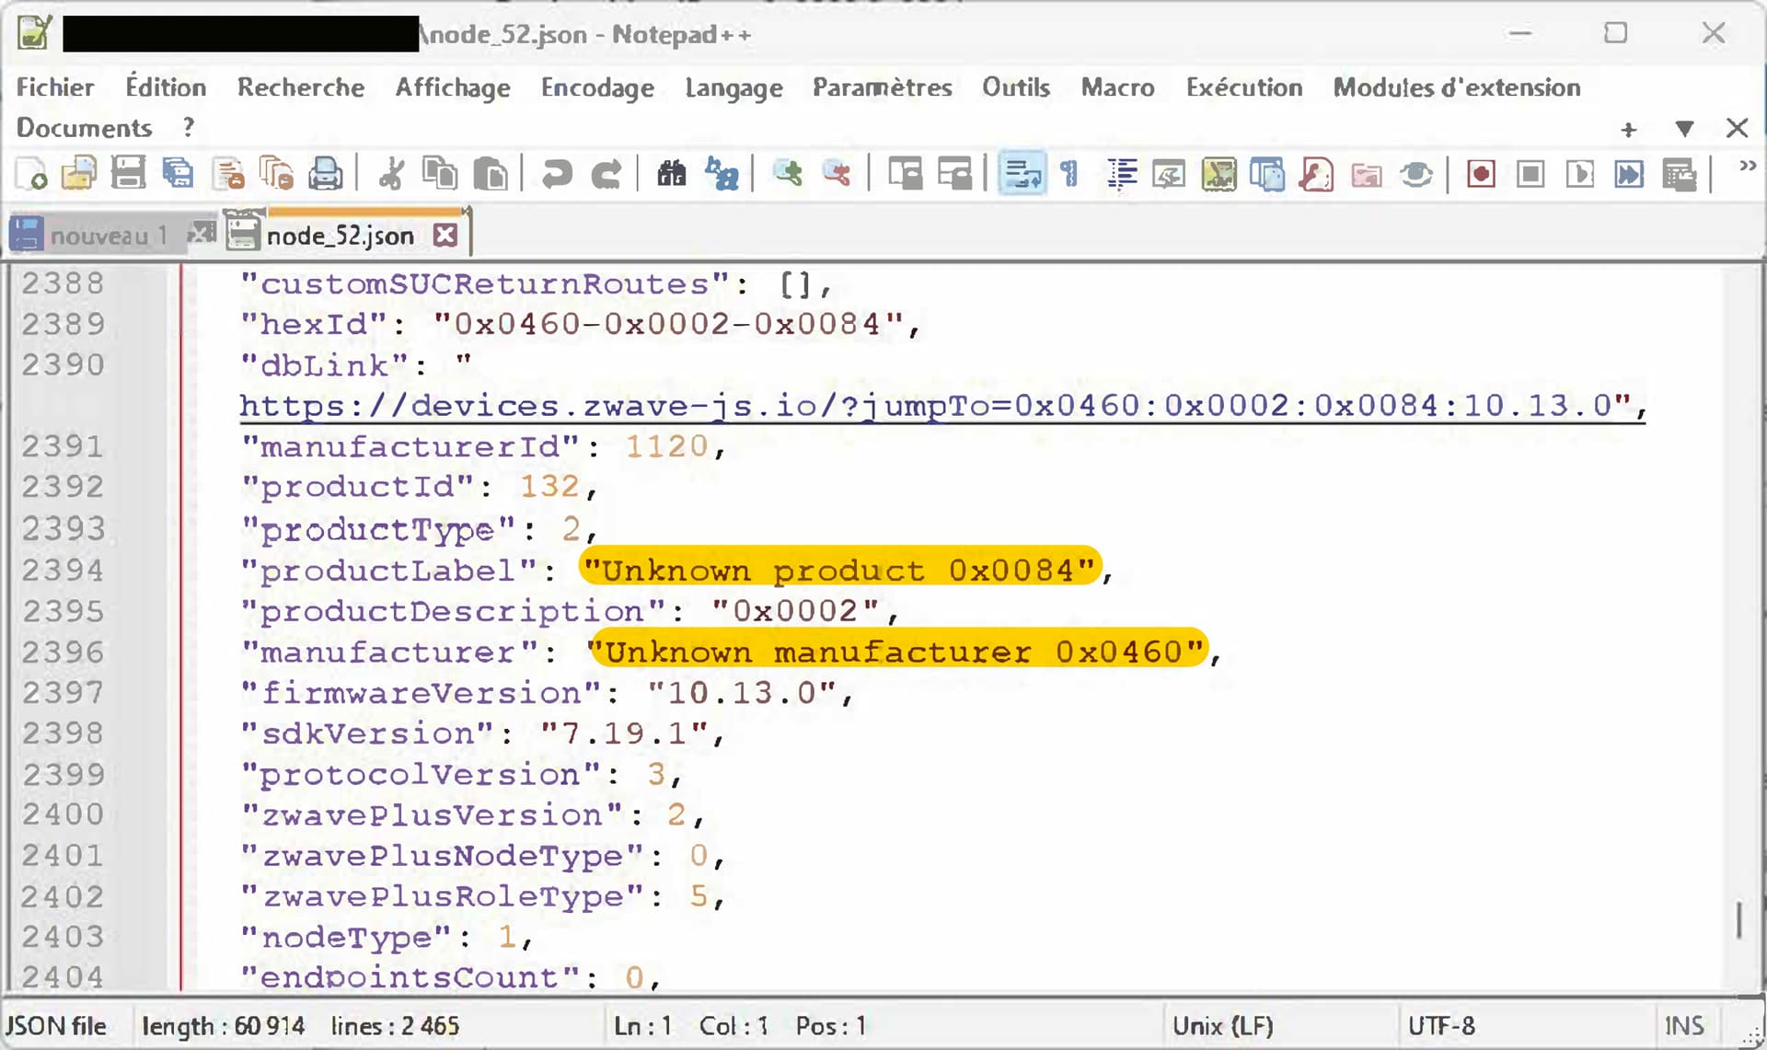Save recorded macro toolbar icon
Screen dimensions: 1767x1050
click(x=1680, y=173)
